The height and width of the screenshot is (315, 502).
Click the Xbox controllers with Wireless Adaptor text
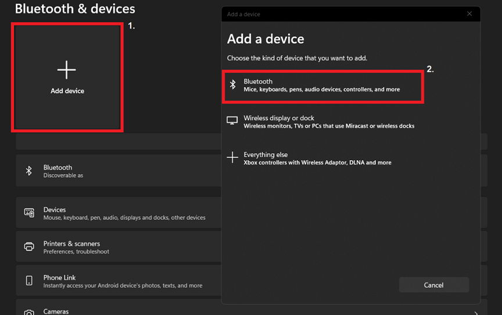(x=317, y=163)
